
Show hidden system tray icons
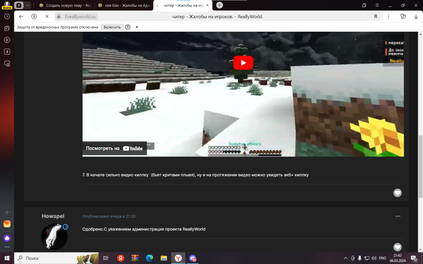coord(346,259)
